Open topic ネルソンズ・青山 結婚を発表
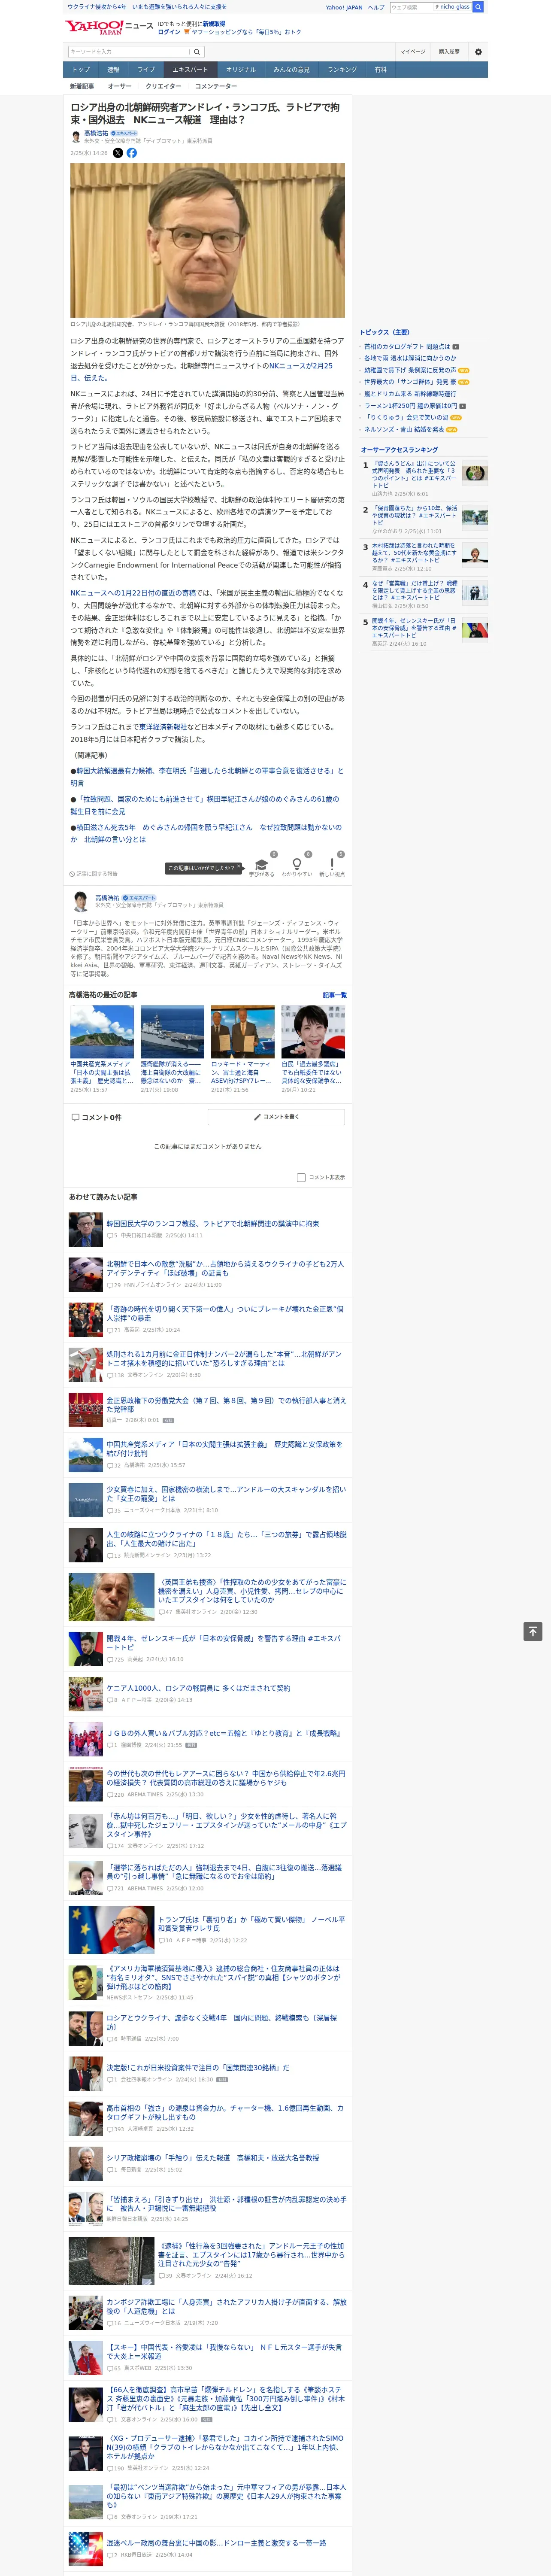551x2576 pixels. point(404,430)
